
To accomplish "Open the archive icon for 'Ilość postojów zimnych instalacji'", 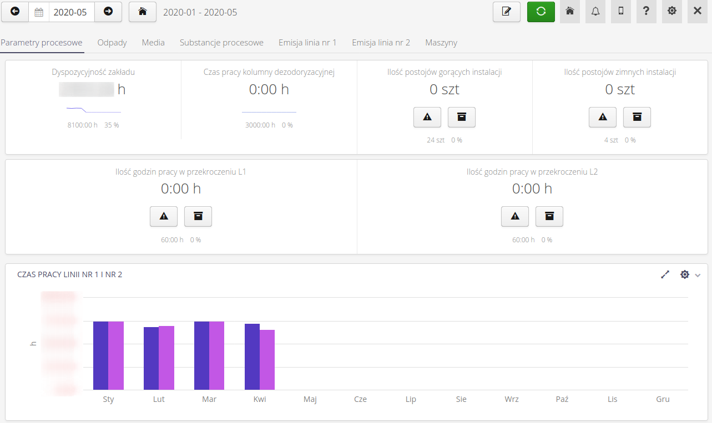I will tap(637, 117).
